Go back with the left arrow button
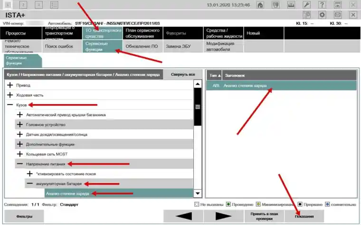 tap(183, 216)
